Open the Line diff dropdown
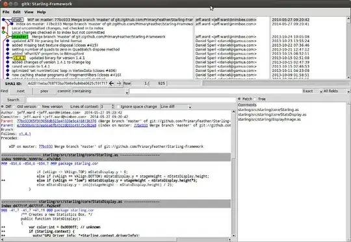 tap(175, 107)
